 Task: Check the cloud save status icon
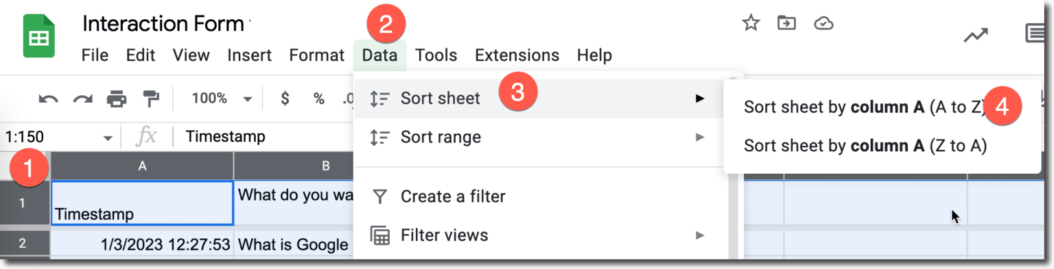coord(823,24)
